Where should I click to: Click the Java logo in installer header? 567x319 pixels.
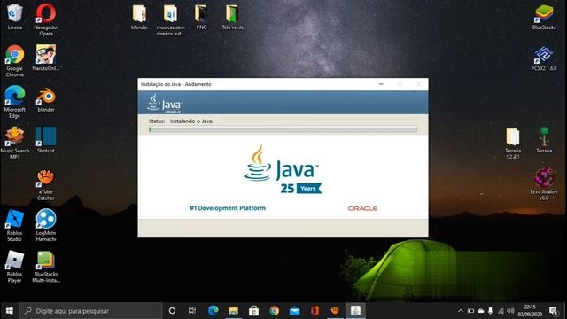164,103
